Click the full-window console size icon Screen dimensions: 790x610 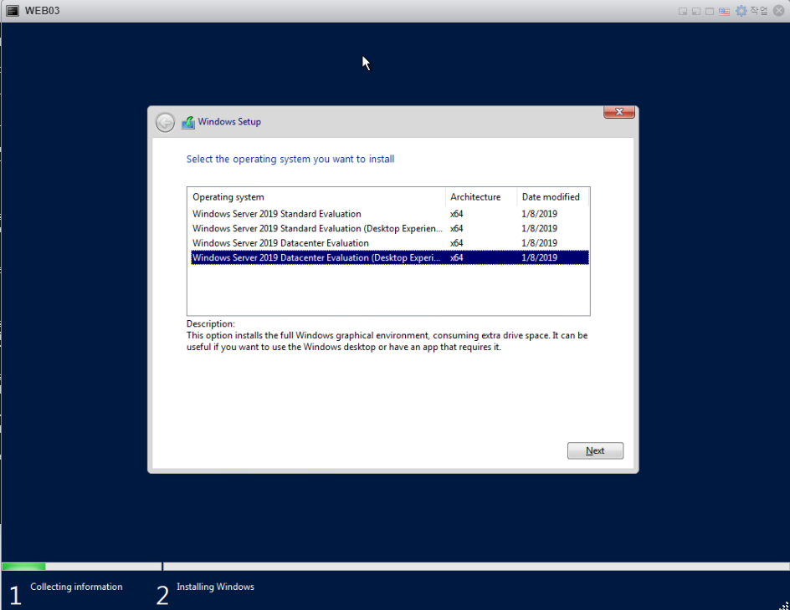click(710, 11)
